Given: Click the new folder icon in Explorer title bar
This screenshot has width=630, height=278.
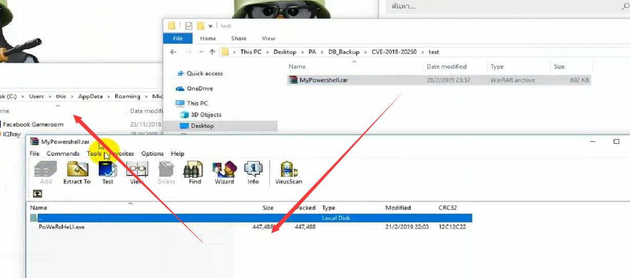Looking at the screenshot, I should pos(201,26).
